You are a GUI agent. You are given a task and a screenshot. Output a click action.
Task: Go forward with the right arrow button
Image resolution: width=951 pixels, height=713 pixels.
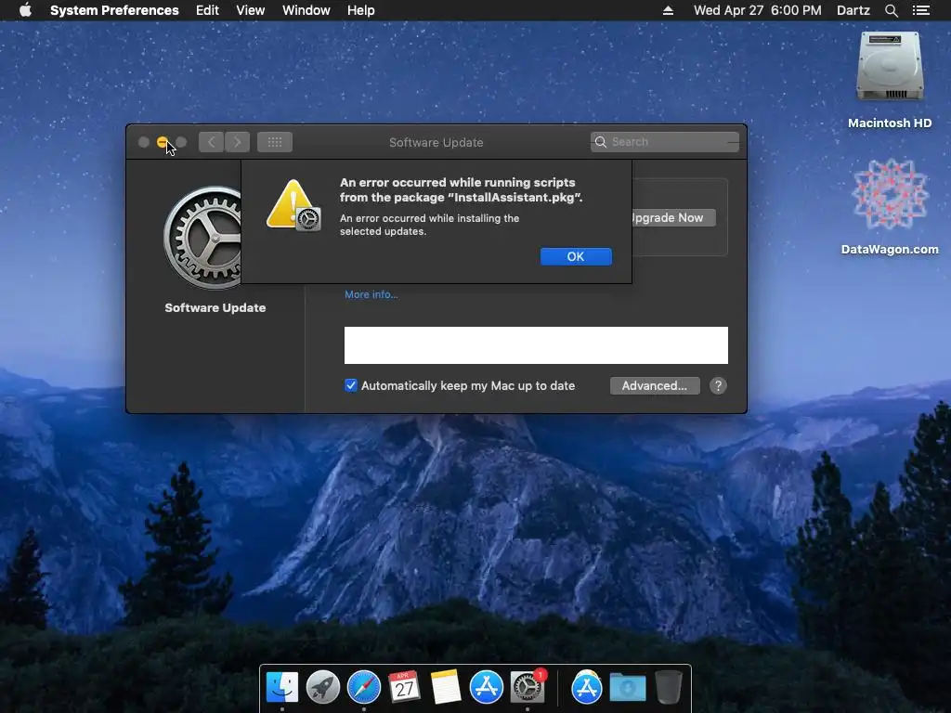(237, 142)
